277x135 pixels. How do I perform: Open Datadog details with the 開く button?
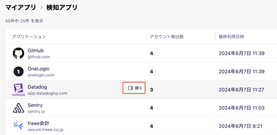point(135,88)
